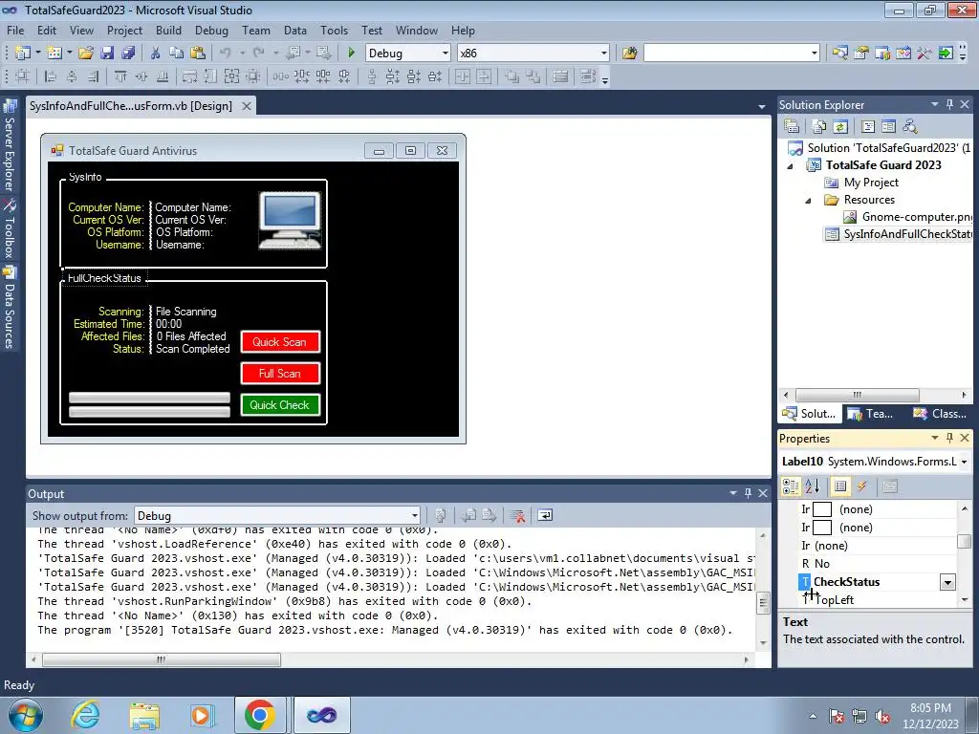Toggle the Properties list button in Properties panel
Viewport: 979px width, 734px height.
tap(840, 486)
